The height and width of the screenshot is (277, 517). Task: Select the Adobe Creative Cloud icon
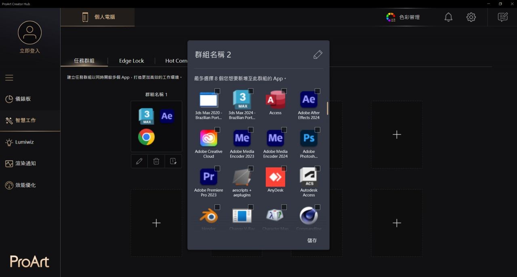(x=208, y=138)
